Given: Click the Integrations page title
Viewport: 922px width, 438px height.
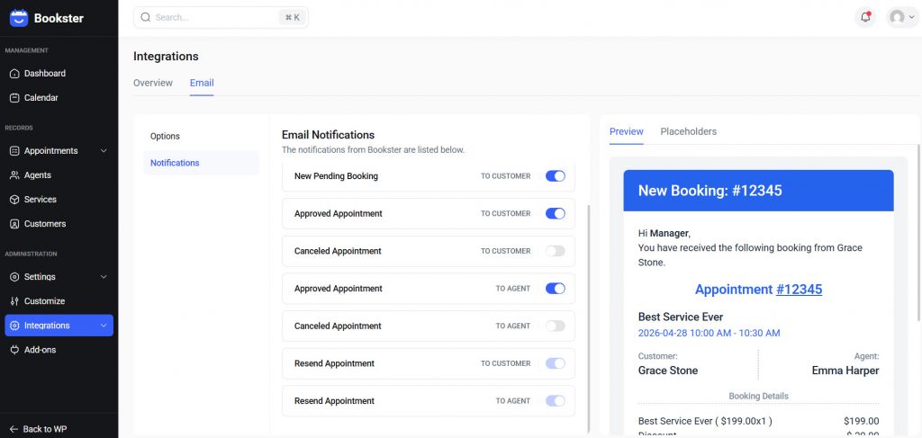Looking at the screenshot, I should coord(166,57).
